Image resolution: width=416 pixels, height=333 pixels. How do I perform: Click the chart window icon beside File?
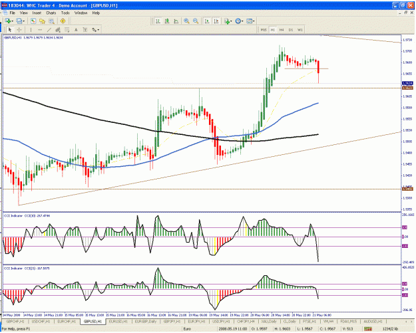point(5,13)
